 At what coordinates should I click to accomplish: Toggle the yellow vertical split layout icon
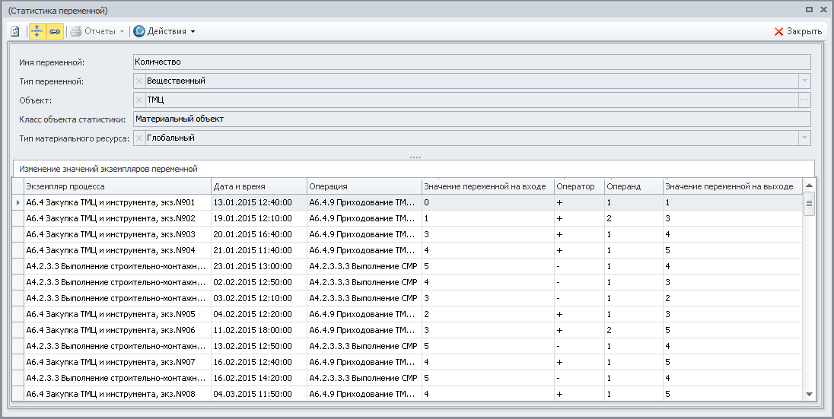click(37, 31)
